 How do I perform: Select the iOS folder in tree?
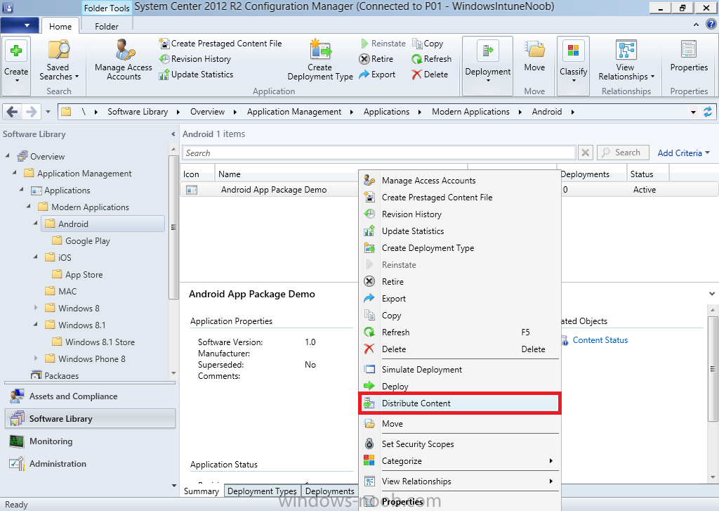(64, 257)
